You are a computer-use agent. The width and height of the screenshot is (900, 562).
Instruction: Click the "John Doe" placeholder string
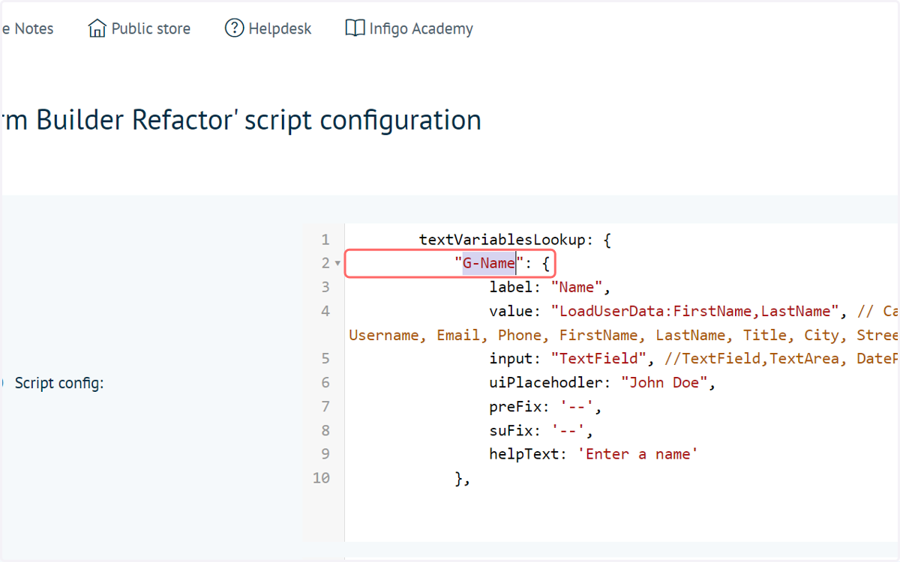[x=665, y=383]
